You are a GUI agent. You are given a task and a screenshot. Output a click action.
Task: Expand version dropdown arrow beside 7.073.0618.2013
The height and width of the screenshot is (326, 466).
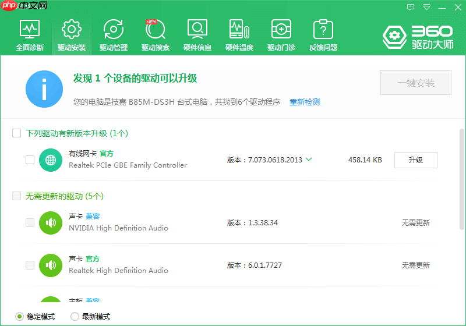coord(309,160)
